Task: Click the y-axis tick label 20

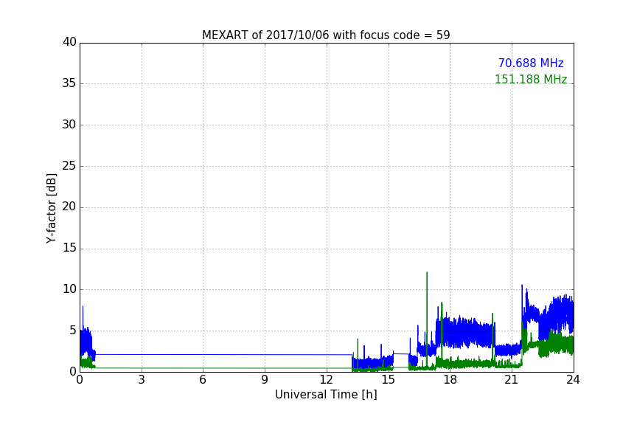Action: pos(69,207)
